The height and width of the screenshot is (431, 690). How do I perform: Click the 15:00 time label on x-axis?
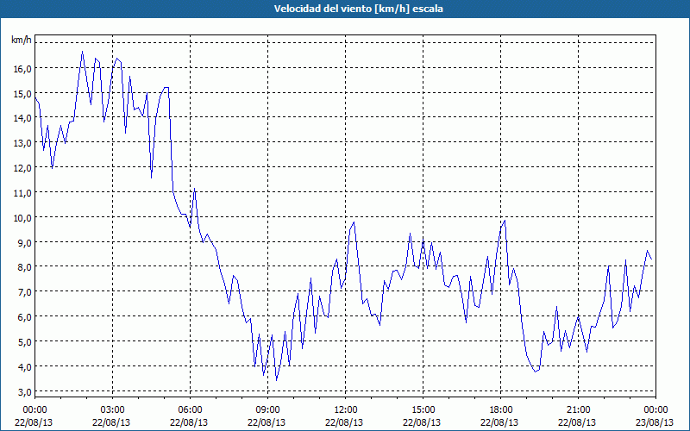423,410
